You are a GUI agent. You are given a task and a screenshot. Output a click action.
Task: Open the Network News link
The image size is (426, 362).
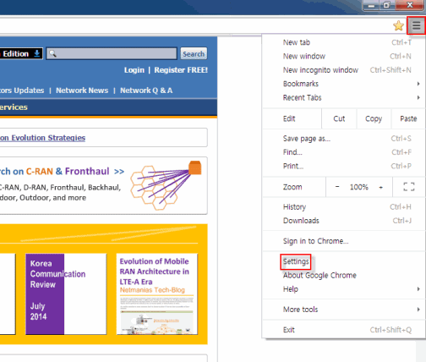[82, 90]
